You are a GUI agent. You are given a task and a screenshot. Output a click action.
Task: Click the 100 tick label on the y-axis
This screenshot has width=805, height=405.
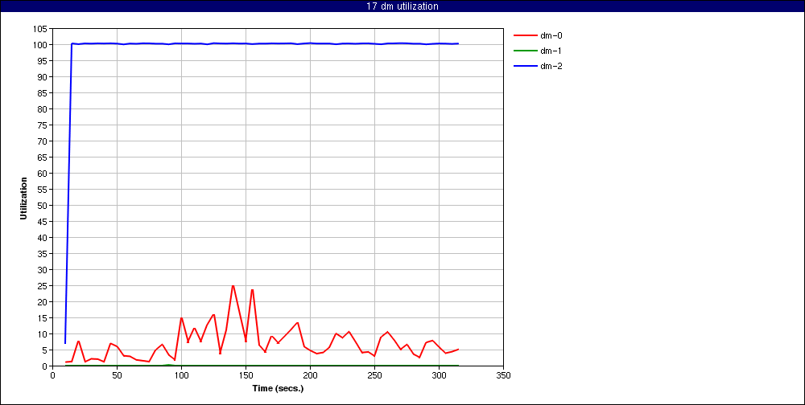(x=41, y=45)
